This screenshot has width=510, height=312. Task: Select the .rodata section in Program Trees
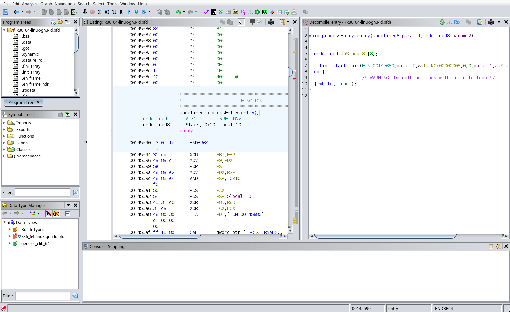(x=29, y=90)
